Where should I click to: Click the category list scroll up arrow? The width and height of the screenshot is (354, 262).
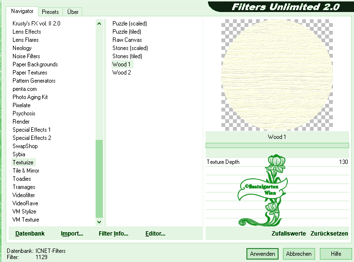point(99,24)
